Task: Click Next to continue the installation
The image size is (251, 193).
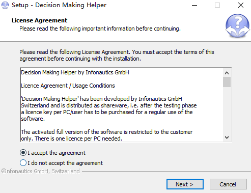Action: click(185, 184)
